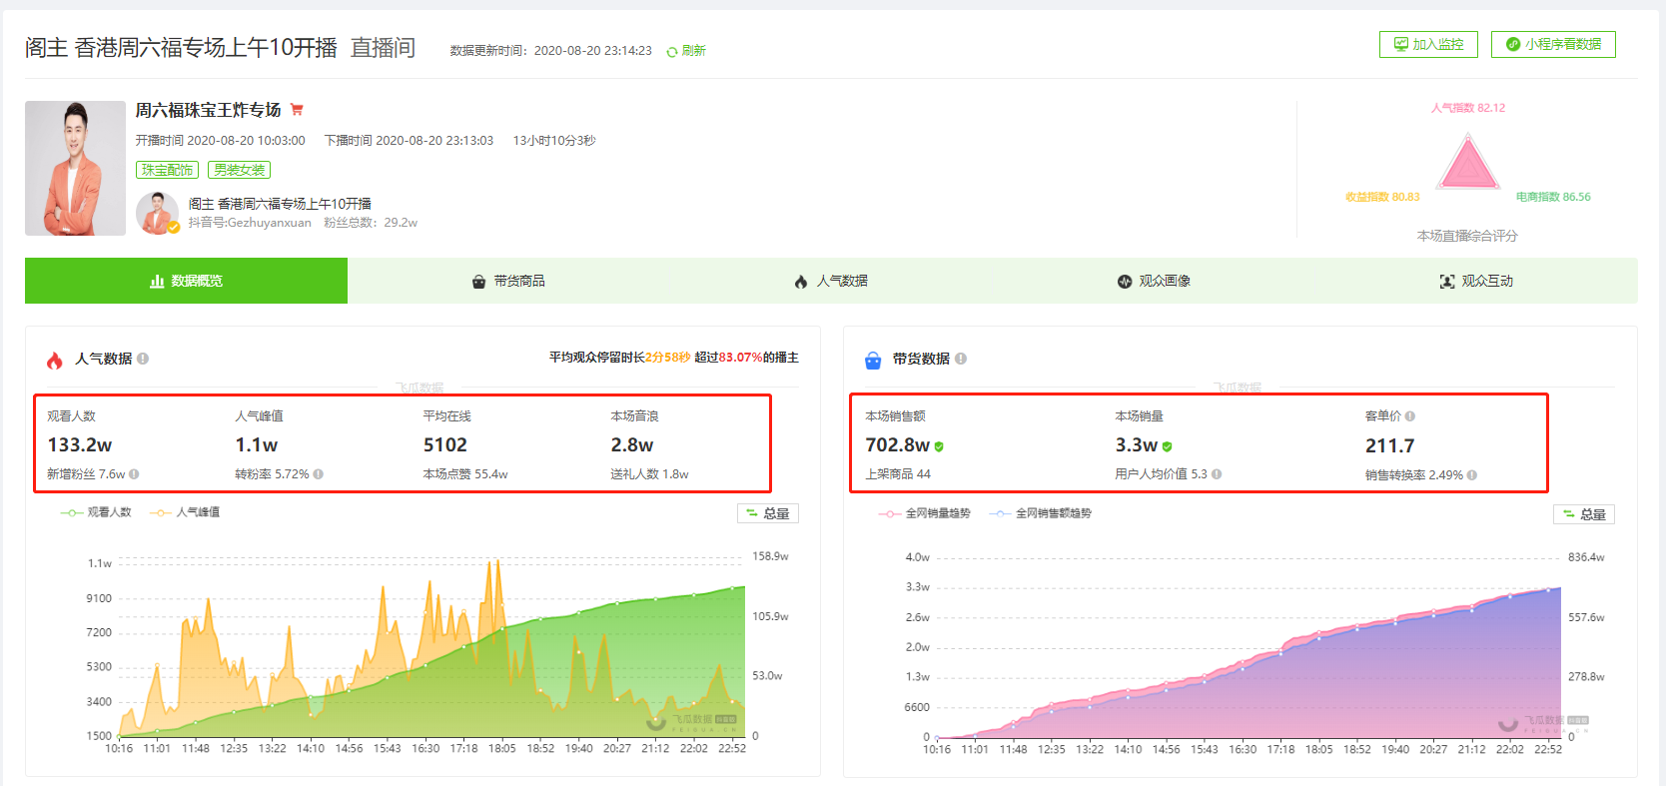Click the 本场音浪 2.8w value
The image size is (1666, 786).
point(632,445)
